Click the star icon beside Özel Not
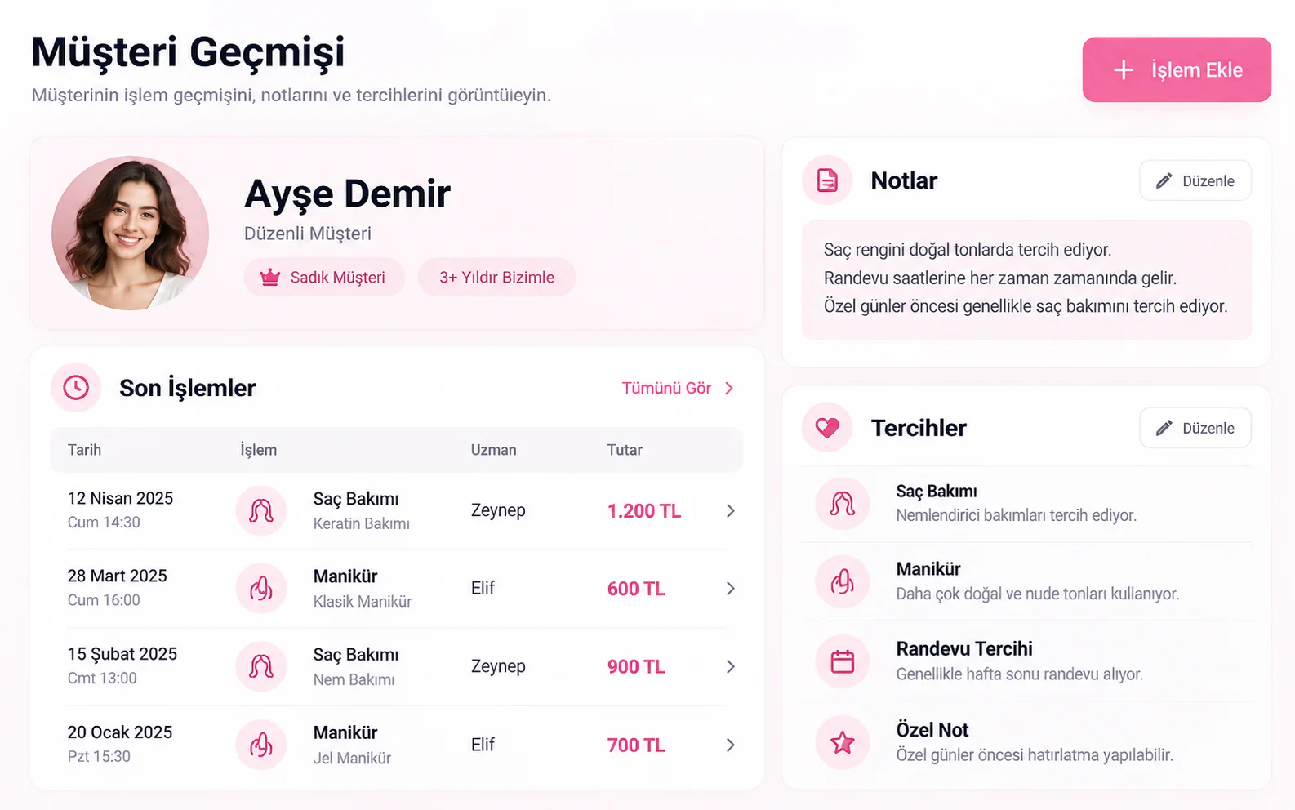Viewport: 1295px width, 810px height. 843,742
